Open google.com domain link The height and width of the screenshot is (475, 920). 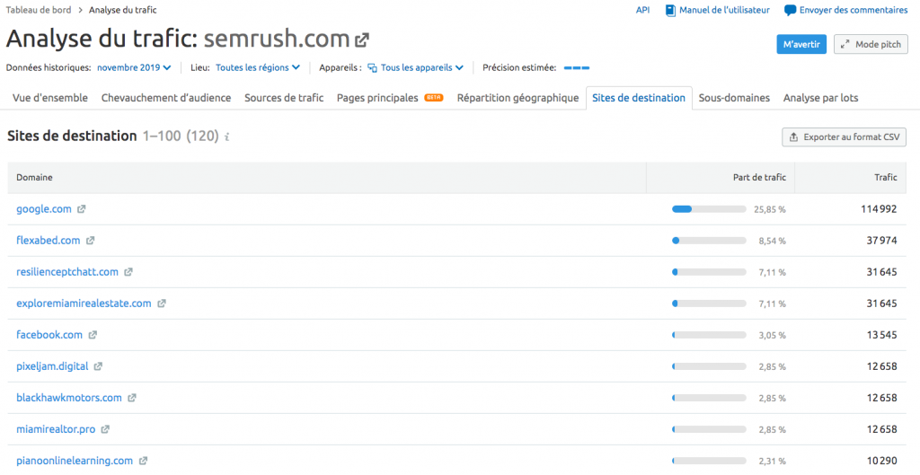(44, 208)
